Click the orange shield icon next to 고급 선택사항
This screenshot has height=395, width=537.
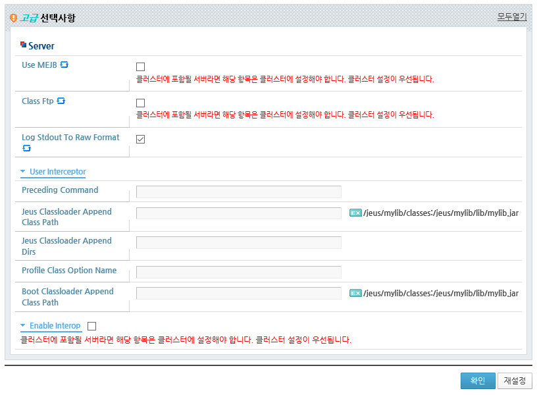[x=13, y=18]
